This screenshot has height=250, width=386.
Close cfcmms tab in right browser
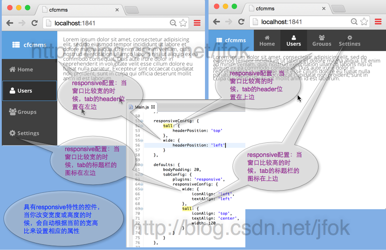[x=324, y=8]
